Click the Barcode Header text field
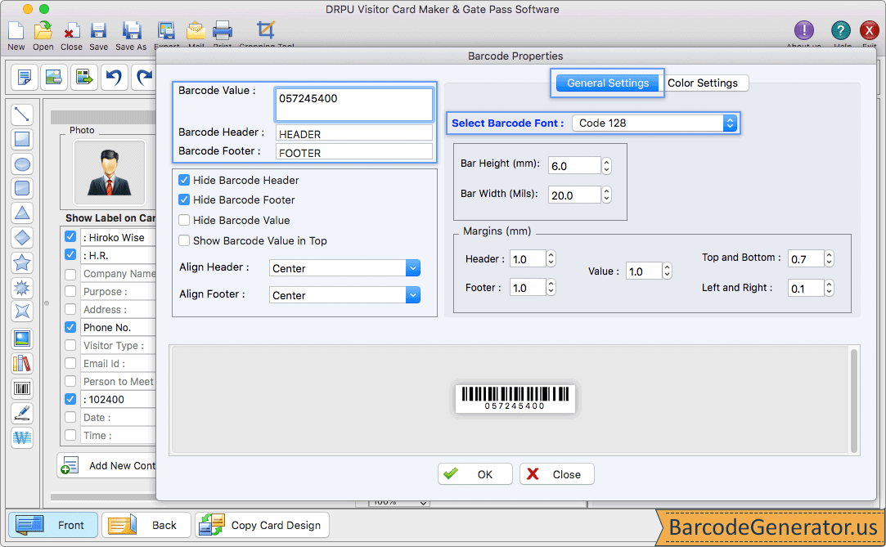 point(353,134)
